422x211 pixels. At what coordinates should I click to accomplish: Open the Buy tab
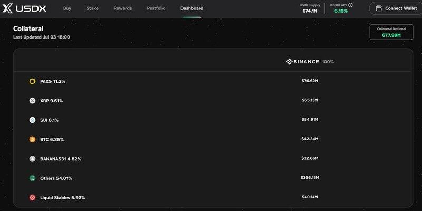click(x=67, y=8)
